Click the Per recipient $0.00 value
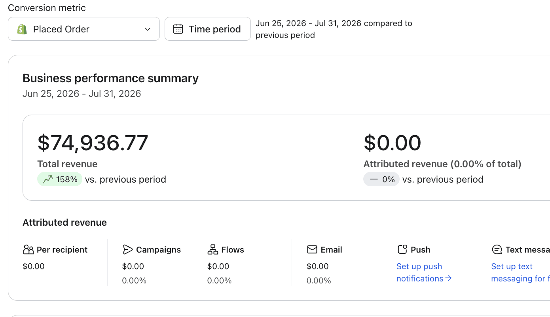Image resolution: width=550 pixels, height=317 pixels. tap(34, 266)
